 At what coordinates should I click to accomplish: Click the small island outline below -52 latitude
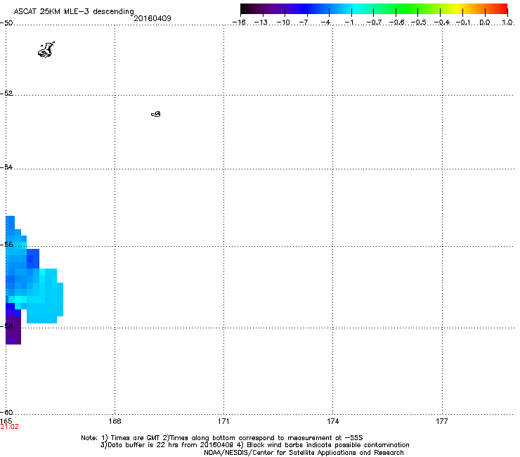click(x=156, y=114)
